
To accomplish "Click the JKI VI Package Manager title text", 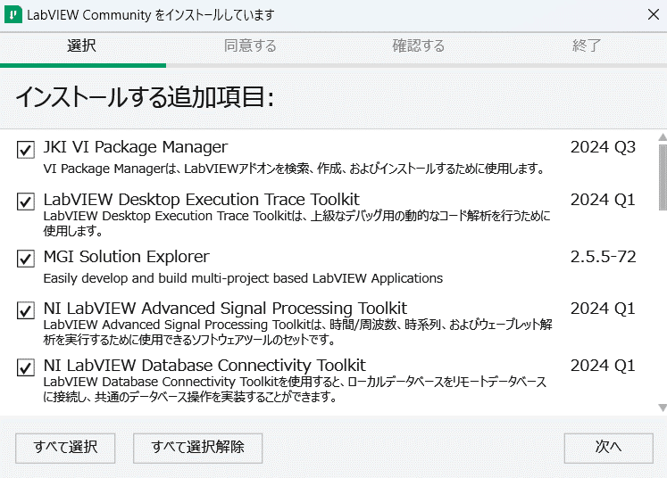I will tap(136, 147).
